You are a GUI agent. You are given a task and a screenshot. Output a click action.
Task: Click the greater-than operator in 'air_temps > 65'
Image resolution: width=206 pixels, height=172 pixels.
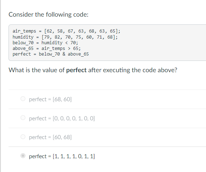point(69,48)
